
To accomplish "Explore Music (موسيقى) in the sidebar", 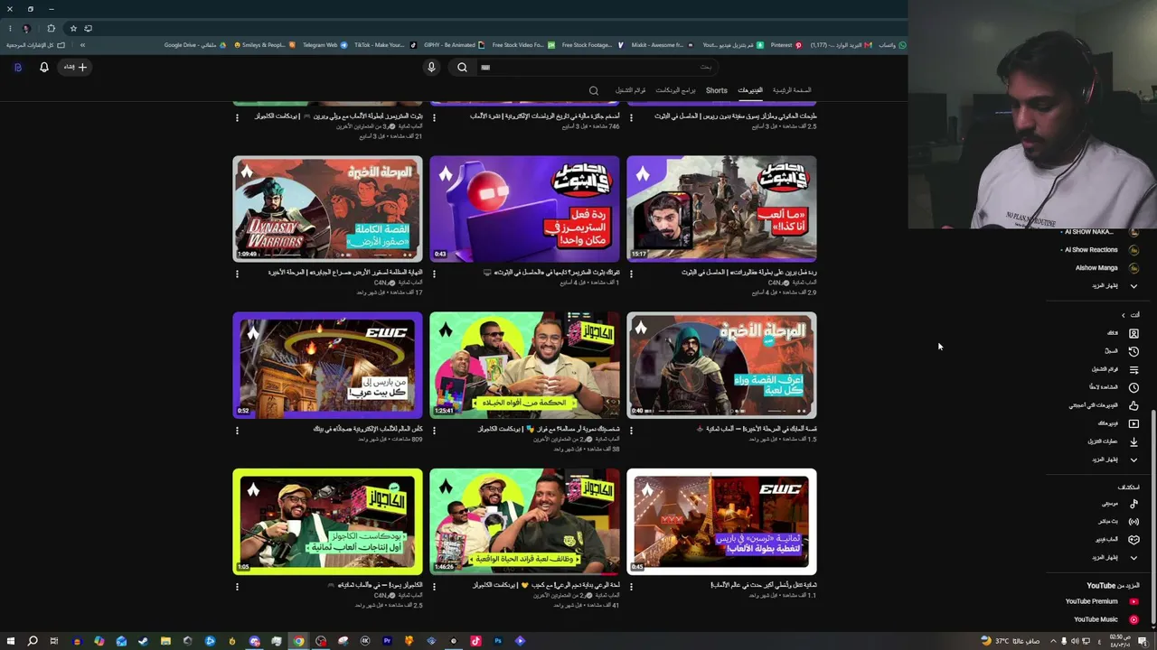I will coord(1120,504).
